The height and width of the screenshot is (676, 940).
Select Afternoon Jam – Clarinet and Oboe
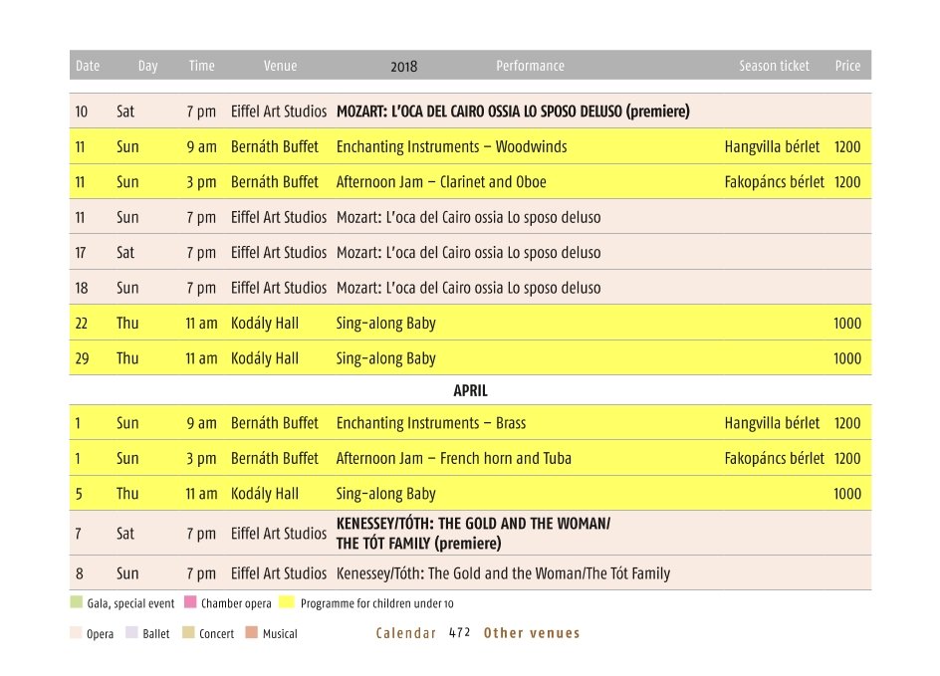pos(441,182)
